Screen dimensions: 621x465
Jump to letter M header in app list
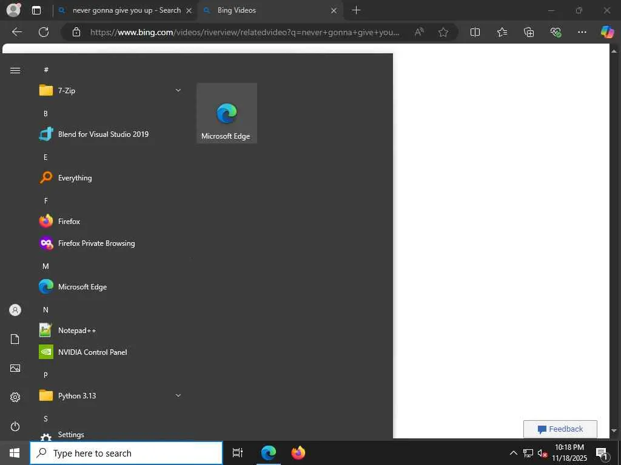click(45, 266)
